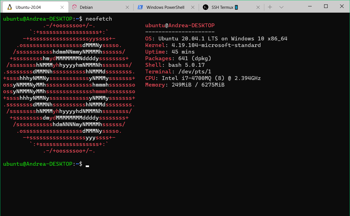Click the 'OS: Ubuntu 20.04.1 LTS' line
Image resolution: width=350 pixels, height=216 pixels.
(x=216, y=39)
